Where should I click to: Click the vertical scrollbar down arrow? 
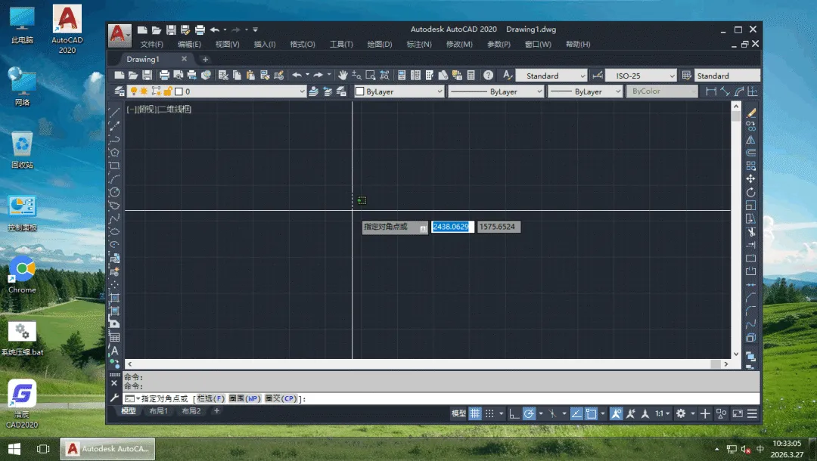click(x=736, y=354)
